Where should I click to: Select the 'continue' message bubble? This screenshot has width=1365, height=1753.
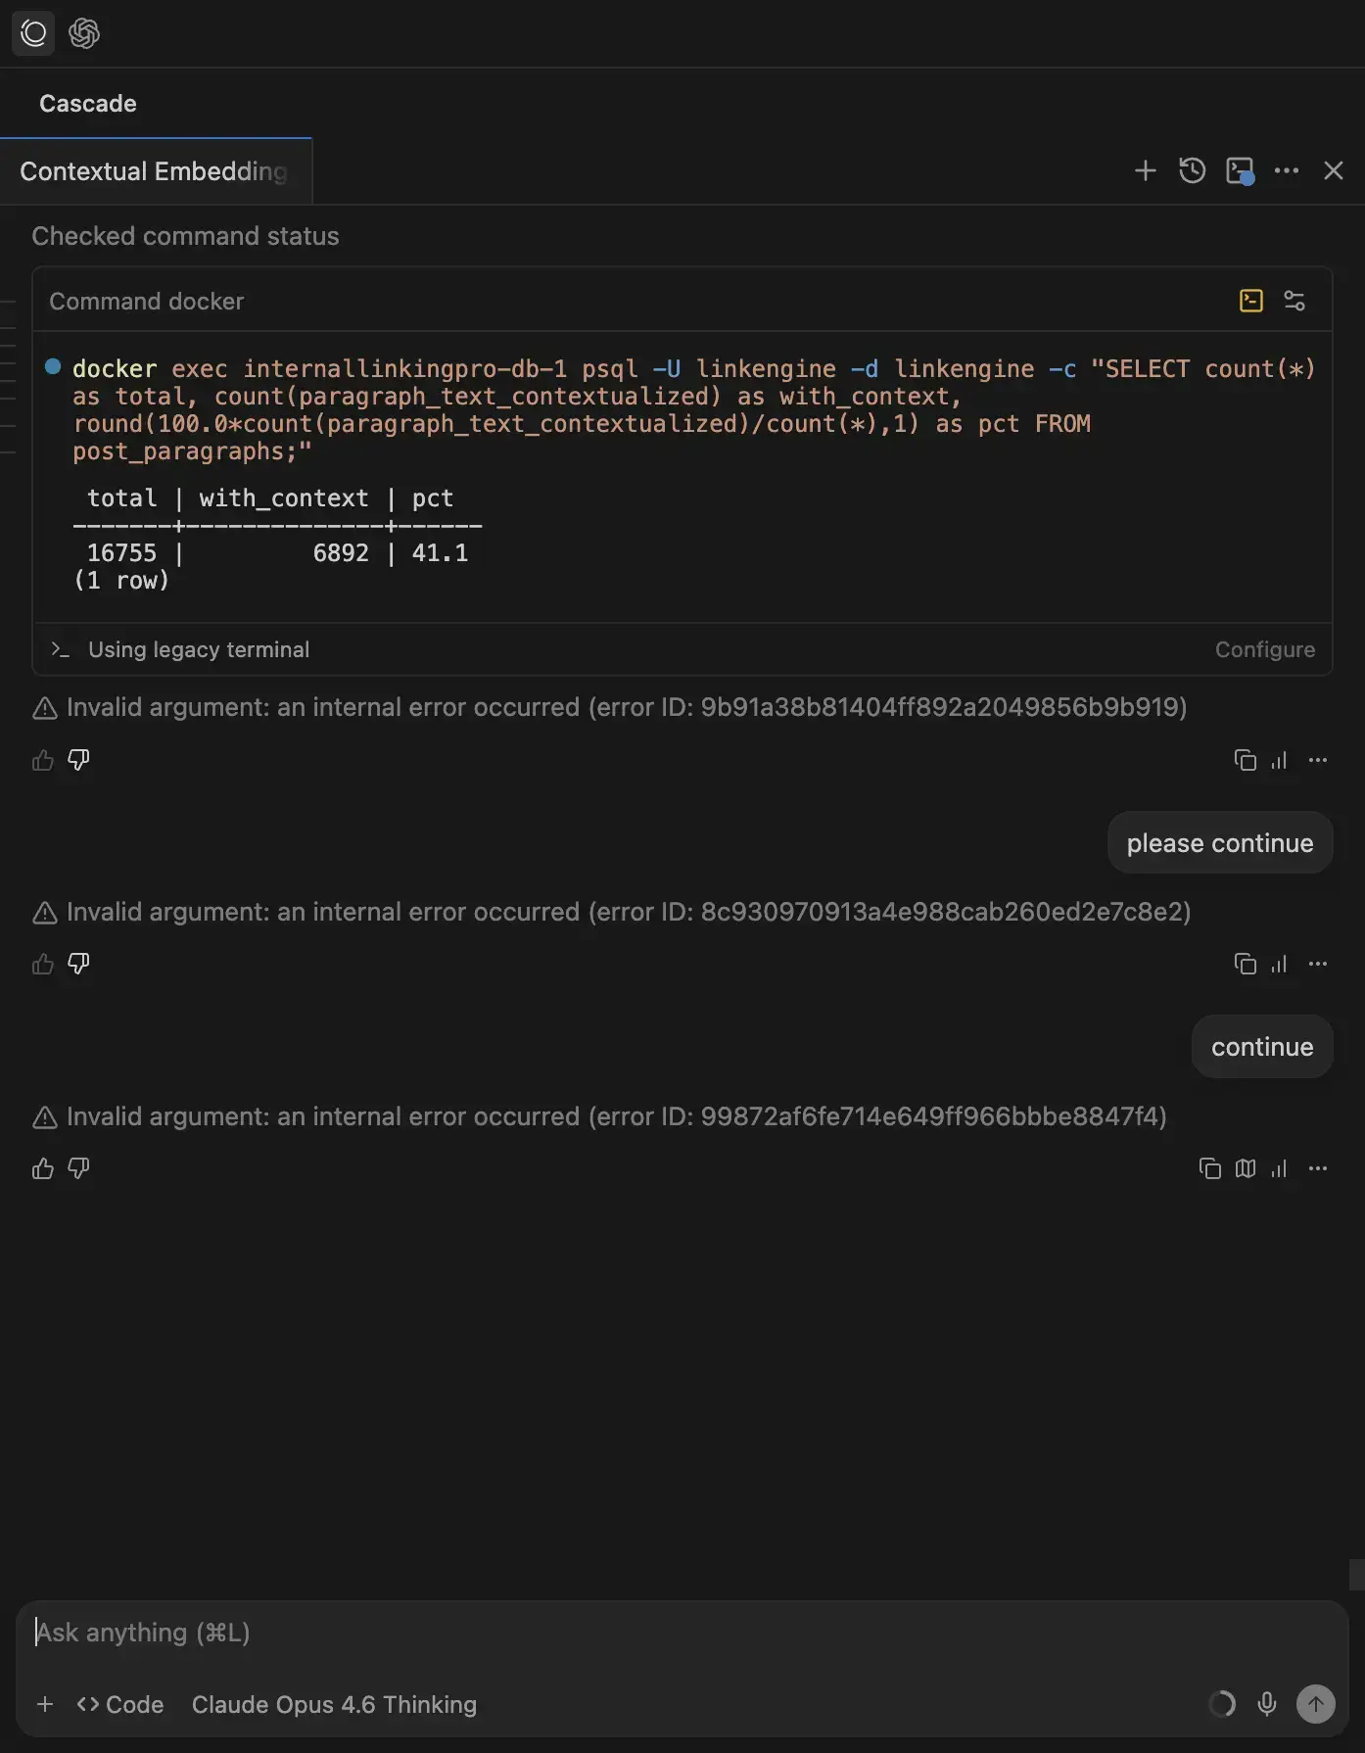(x=1262, y=1047)
